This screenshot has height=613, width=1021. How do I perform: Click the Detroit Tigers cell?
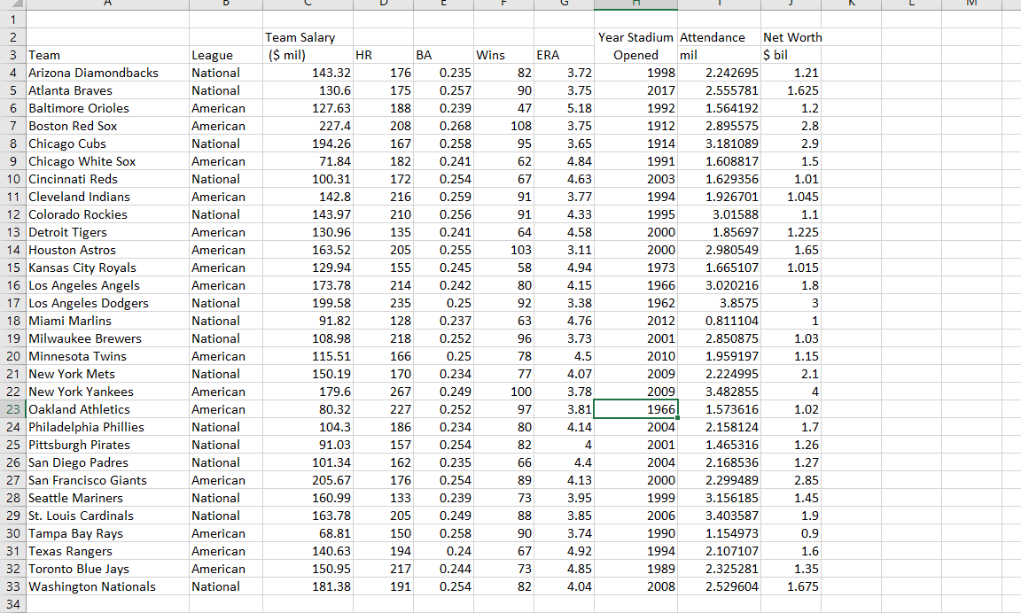(x=107, y=232)
